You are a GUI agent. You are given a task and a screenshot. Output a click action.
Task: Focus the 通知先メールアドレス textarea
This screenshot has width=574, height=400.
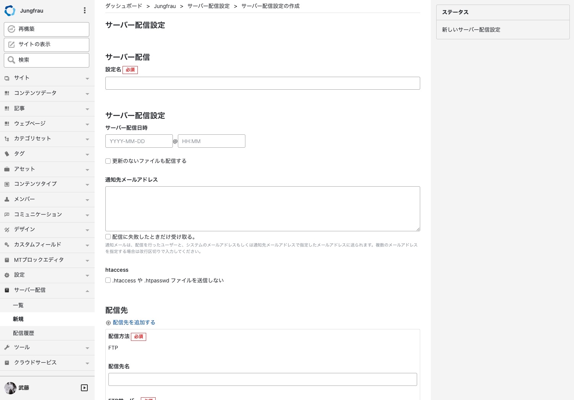263,209
